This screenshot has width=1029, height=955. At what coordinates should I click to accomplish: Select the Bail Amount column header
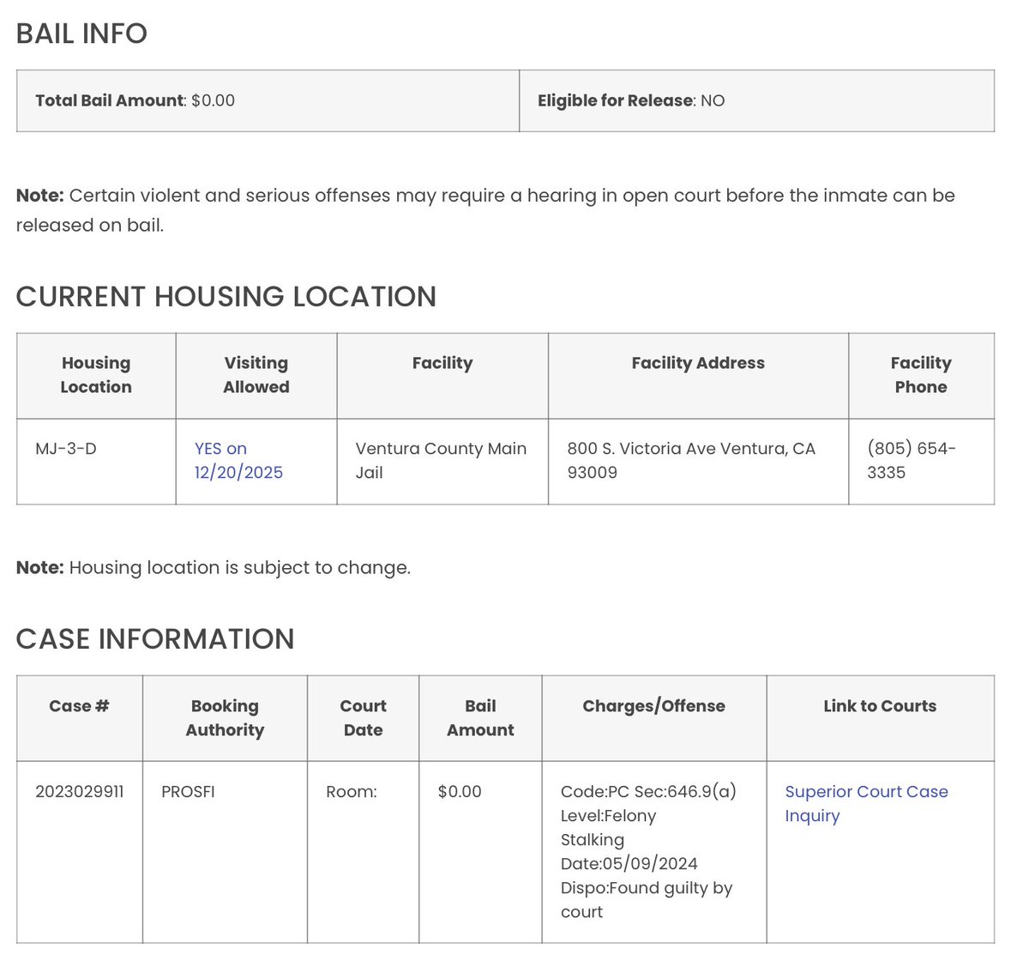480,718
